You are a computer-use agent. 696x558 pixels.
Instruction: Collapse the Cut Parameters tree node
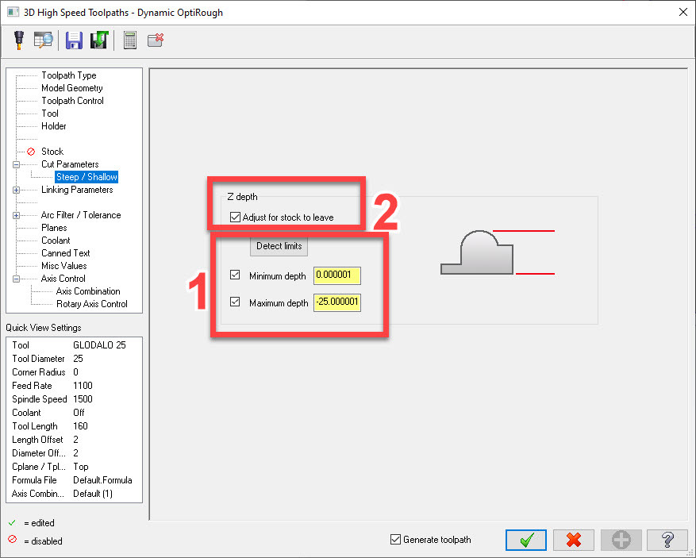[x=17, y=164]
